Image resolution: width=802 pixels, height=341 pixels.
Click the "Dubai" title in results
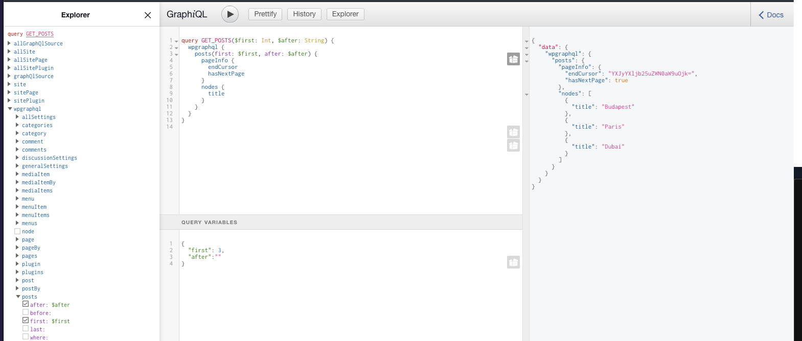613,147
